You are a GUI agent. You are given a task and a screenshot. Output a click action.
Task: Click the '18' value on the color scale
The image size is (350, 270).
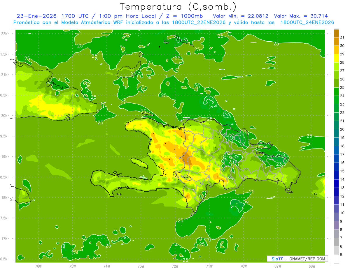(x=342, y=146)
